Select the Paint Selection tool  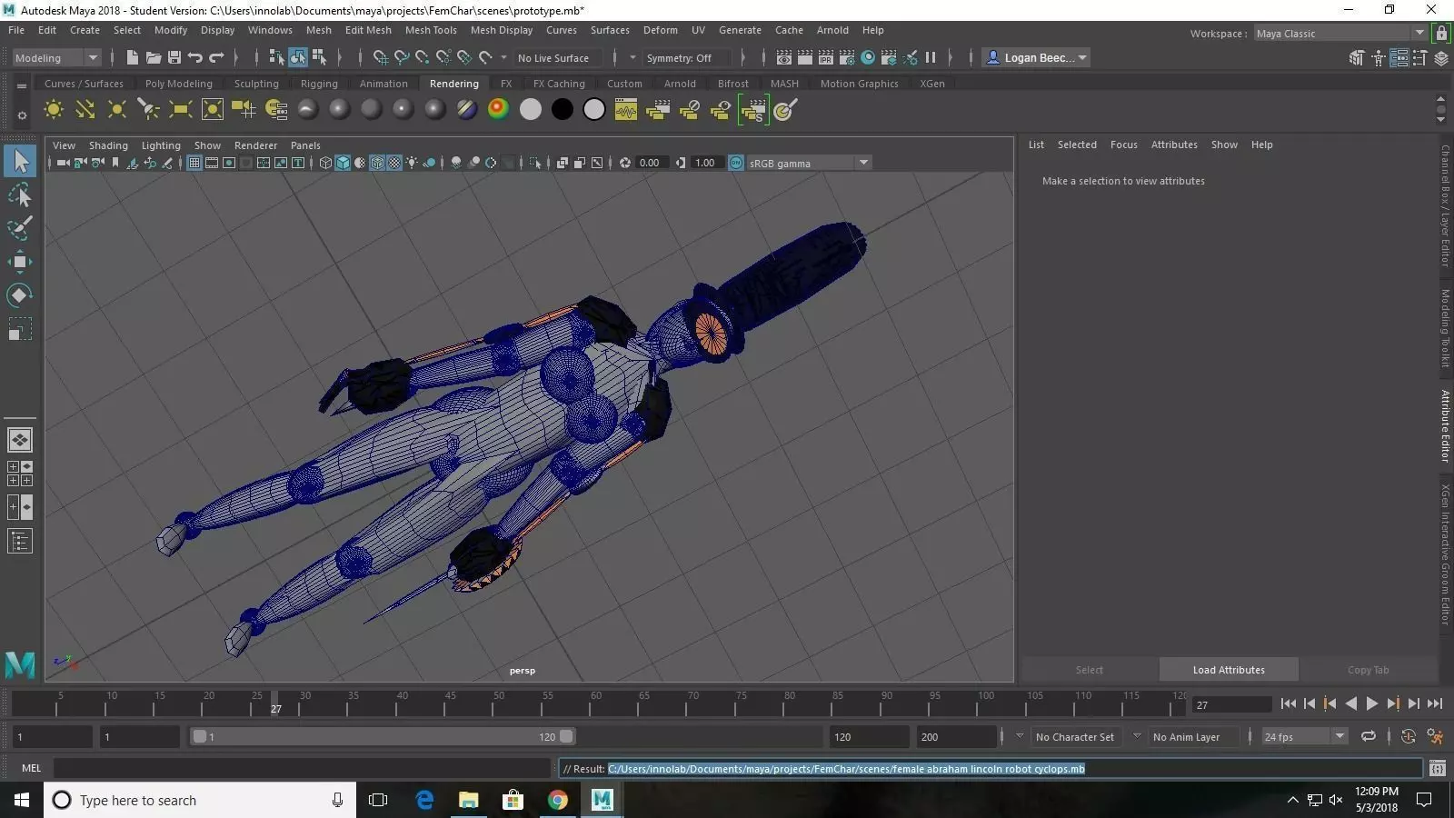click(x=19, y=228)
